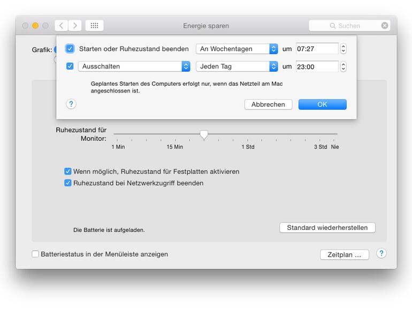412x309 pixels.
Task: Clear the search field with the x icon
Action: pyautogui.click(x=385, y=26)
